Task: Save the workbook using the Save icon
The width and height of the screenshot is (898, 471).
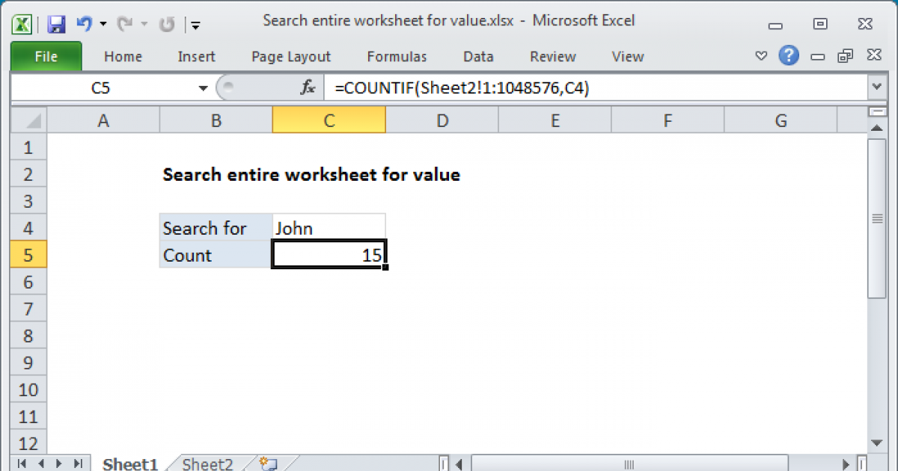Action: [x=56, y=24]
